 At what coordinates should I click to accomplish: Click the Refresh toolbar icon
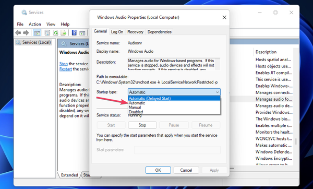point(56,32)
